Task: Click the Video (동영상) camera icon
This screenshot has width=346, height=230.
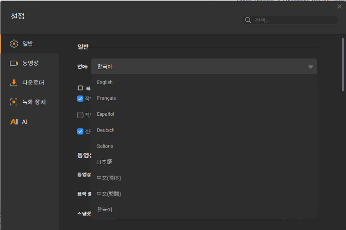Action: tap(14, 63)
